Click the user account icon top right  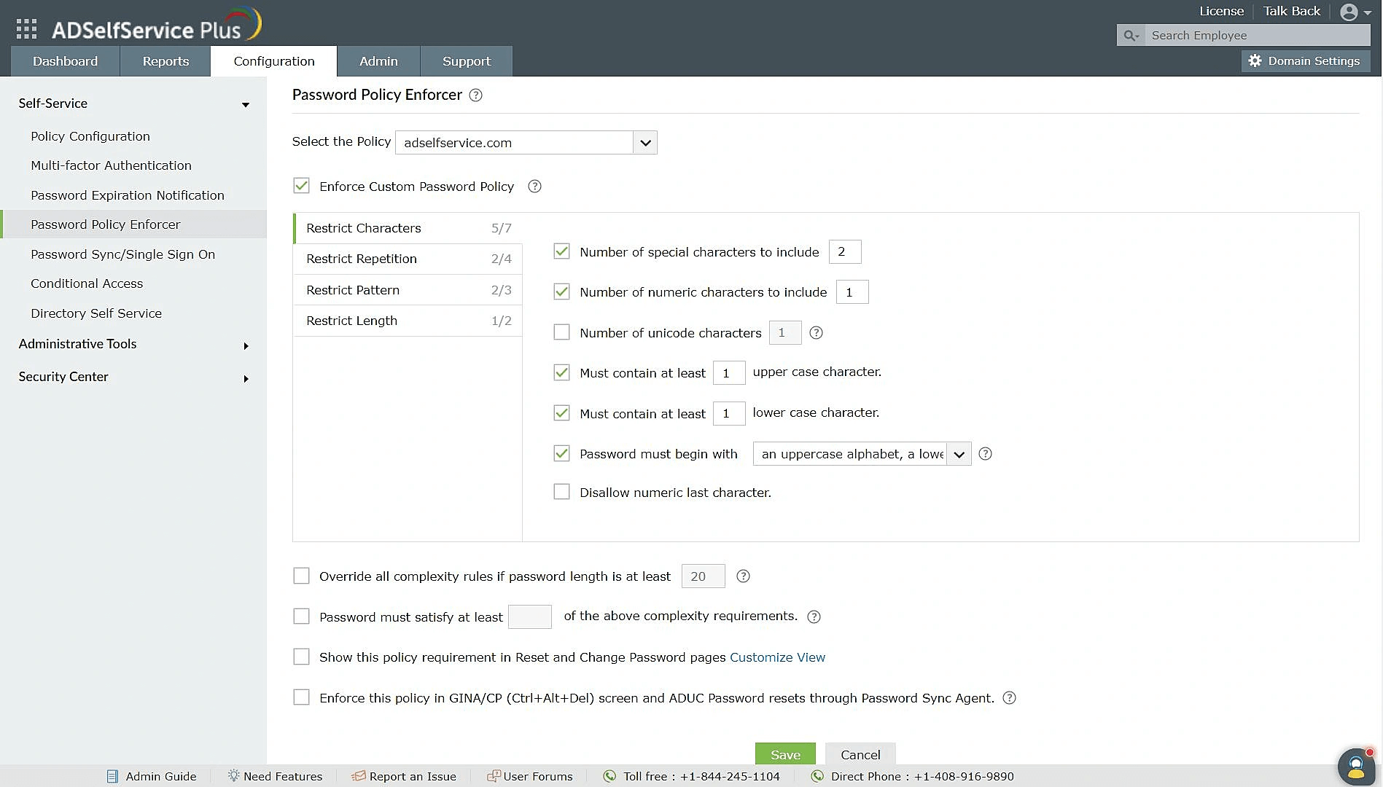[x=1350, y=12]
